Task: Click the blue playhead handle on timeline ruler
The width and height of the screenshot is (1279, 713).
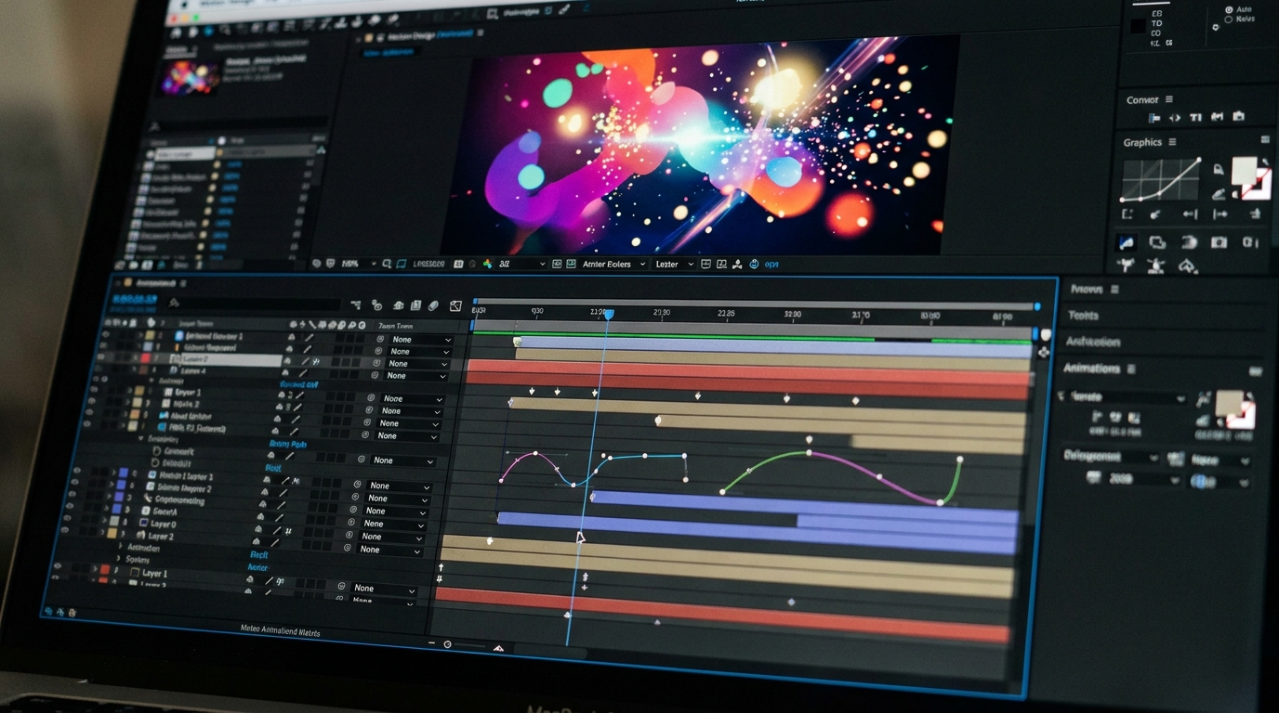Action: [609, 315]
